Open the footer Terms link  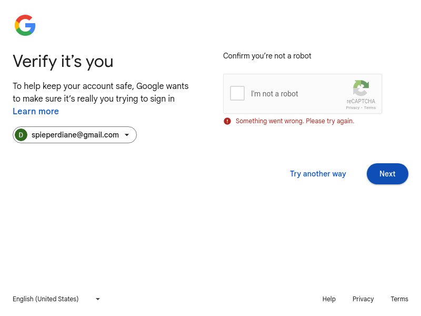(x=399, y=299)
